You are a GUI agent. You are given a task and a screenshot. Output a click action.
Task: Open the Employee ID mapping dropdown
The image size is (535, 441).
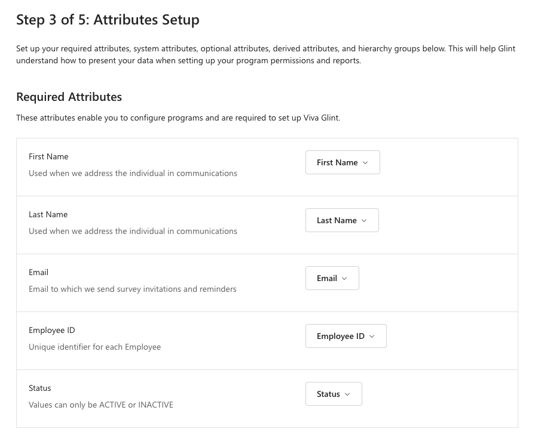coord(346,335)
